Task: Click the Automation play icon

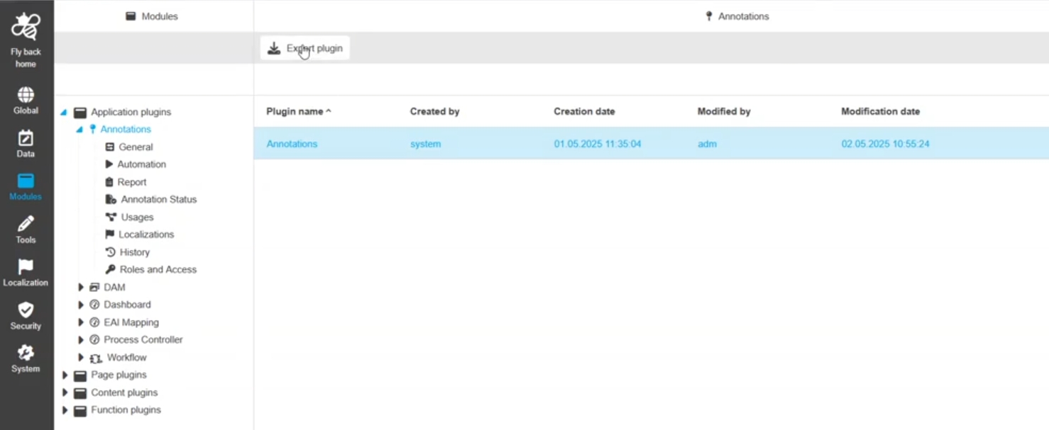Action: (109, 164)
